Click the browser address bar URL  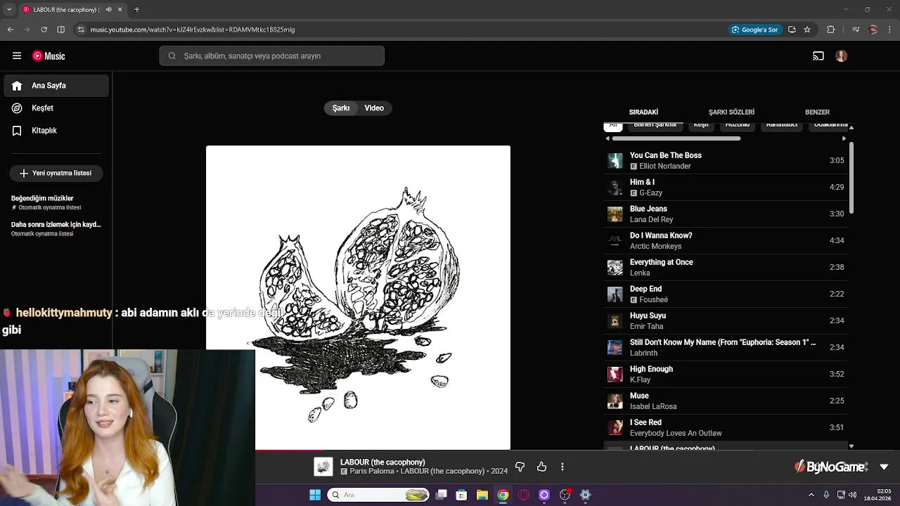click(193, 30)
